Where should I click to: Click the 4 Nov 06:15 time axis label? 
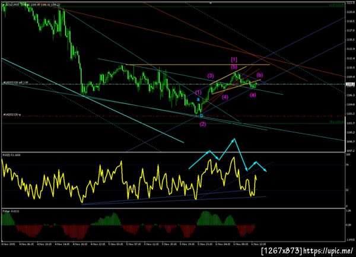click(x=26, y=245)
